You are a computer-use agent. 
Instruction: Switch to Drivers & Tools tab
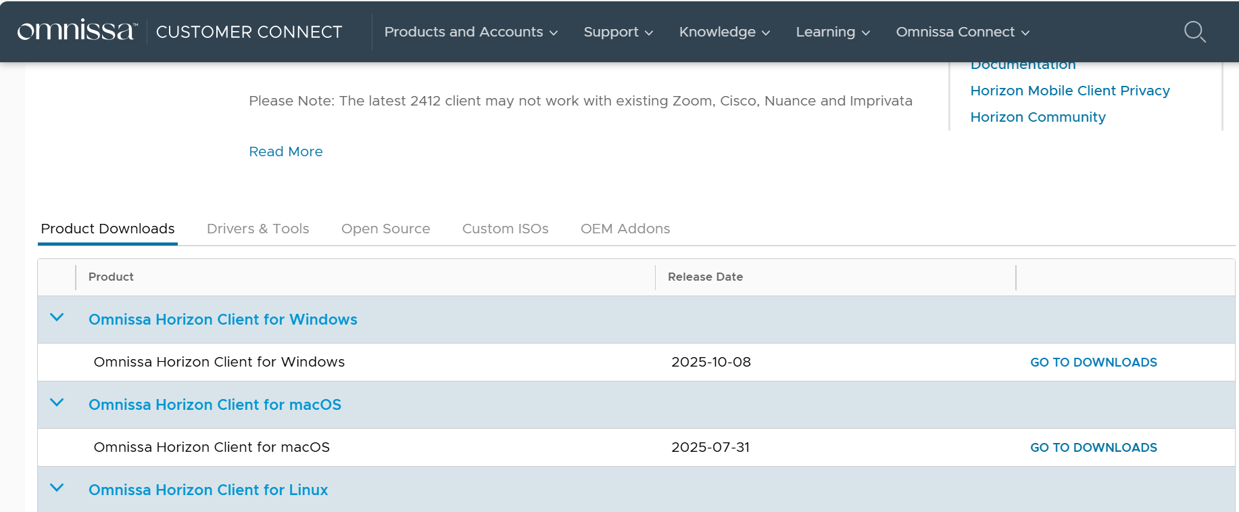click(258, 229)
